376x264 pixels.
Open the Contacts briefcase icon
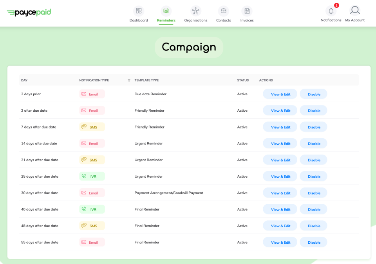[224, 11]
